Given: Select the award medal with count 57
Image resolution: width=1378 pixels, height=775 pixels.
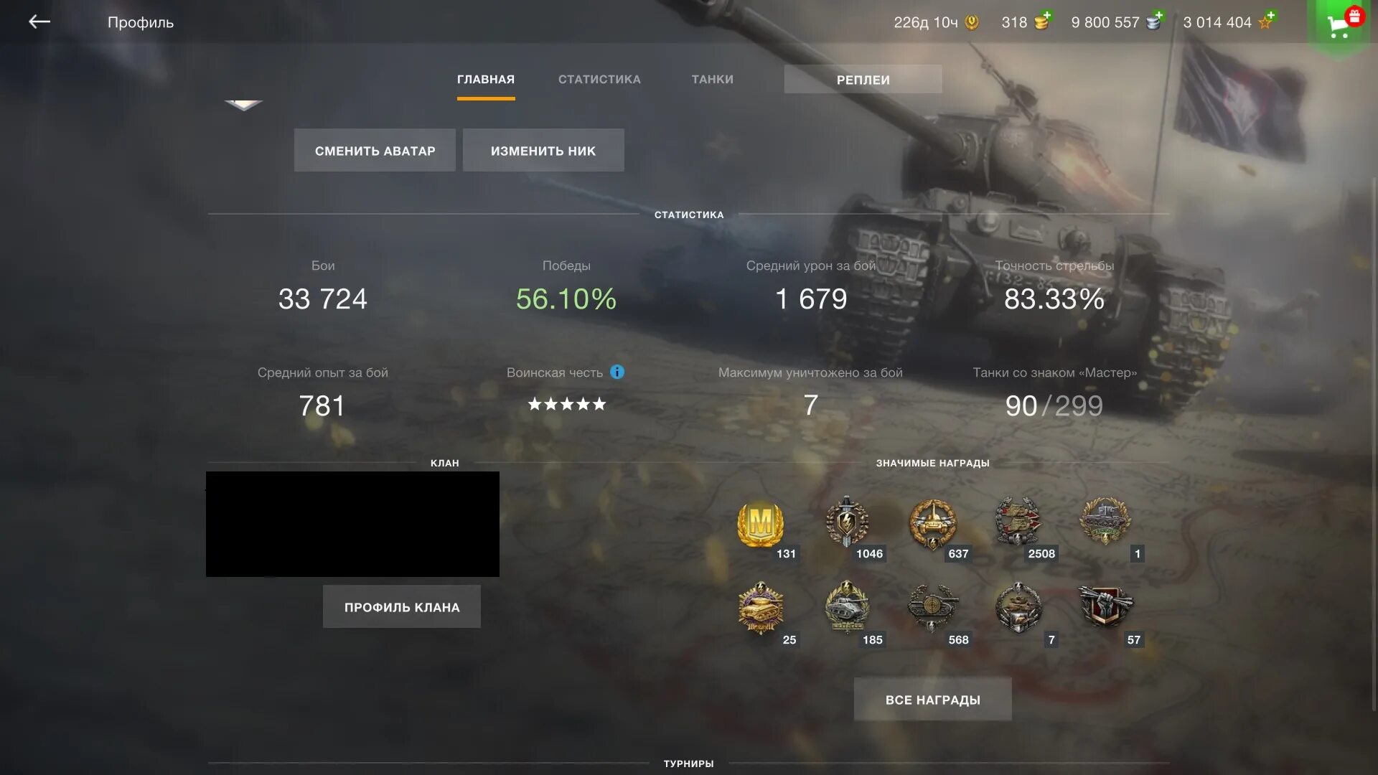Looking at the screenshot, I should click(x=1105, y=606).
